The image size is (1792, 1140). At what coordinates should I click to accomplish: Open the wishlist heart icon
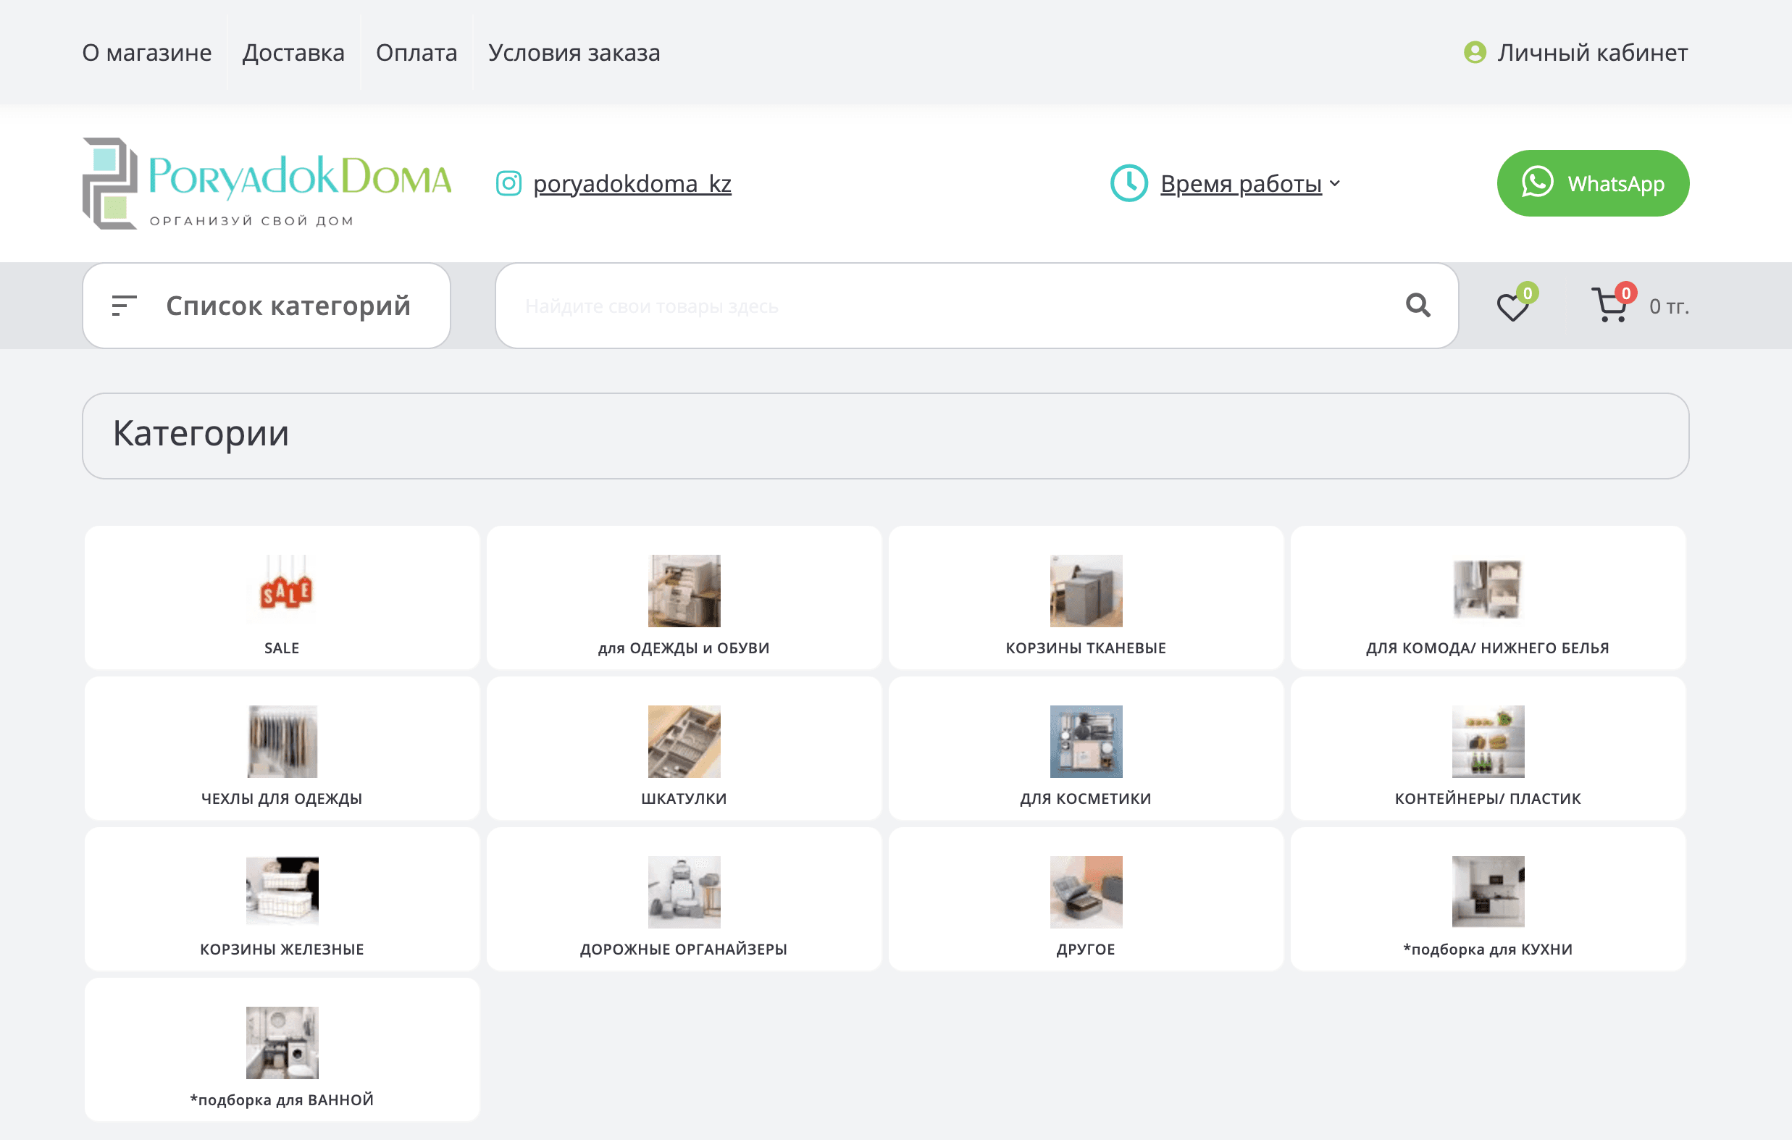pyautogui.click(x=1512, y=307)
